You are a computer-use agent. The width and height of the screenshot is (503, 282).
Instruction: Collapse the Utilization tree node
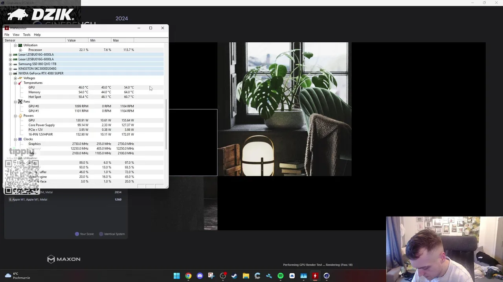coord(15,45)
